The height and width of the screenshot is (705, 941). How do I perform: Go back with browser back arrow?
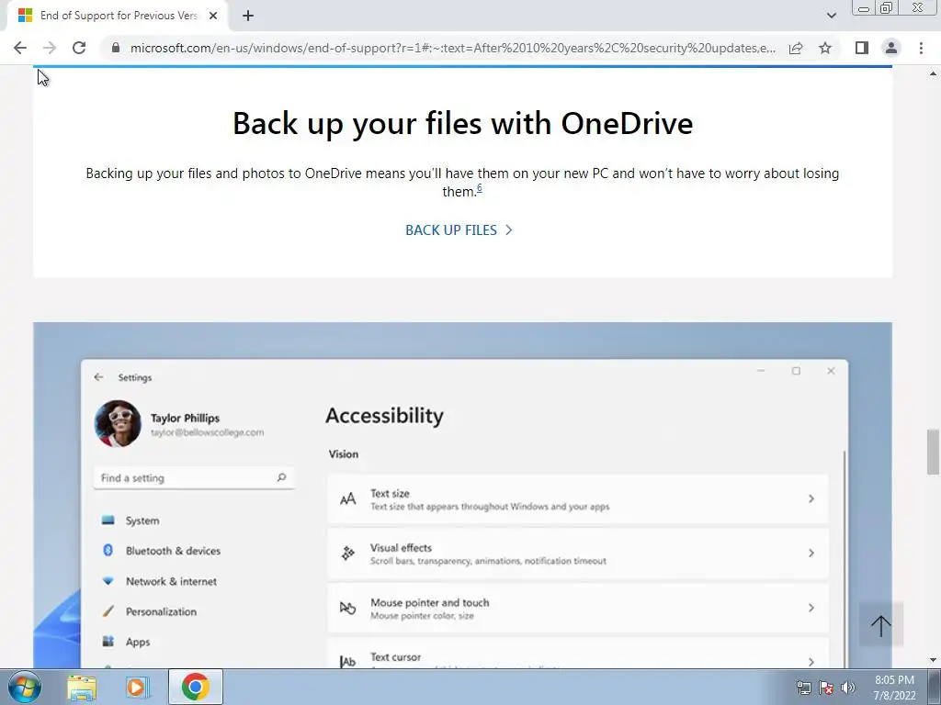point(20,48)
